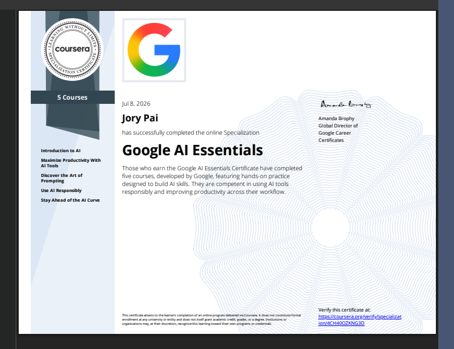Open the coursera.org verify specialization link
Viewport: 454px width, 349px height.
pos(360,320)
